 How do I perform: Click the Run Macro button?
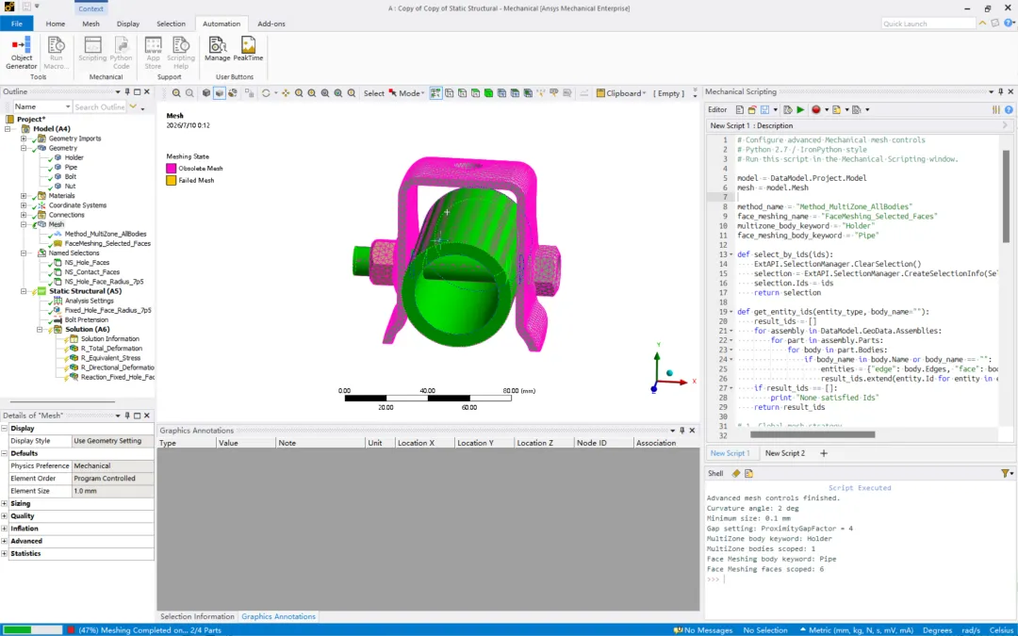point(57,53)
